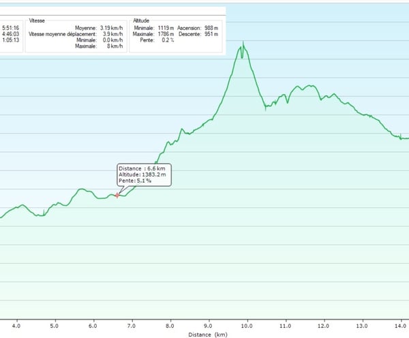The height and width of the screenshot is (338, 409).
Task: Click the 11.0 tick on distance axis
Action: coord(286,326)
